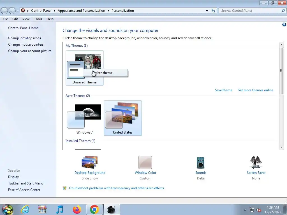Image resolution: width=287 pixels, height=215 pixels.
Task: Expand arrow before Control Panel breadcrumb
Action: pyautogui.click(x=28, y=11)
